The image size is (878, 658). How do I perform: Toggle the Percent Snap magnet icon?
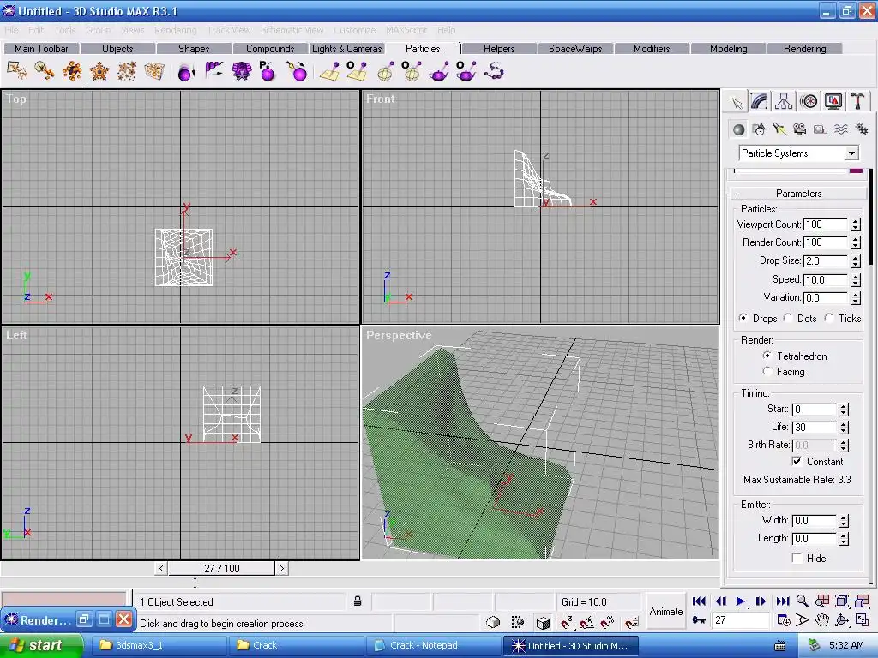point(608,622)
